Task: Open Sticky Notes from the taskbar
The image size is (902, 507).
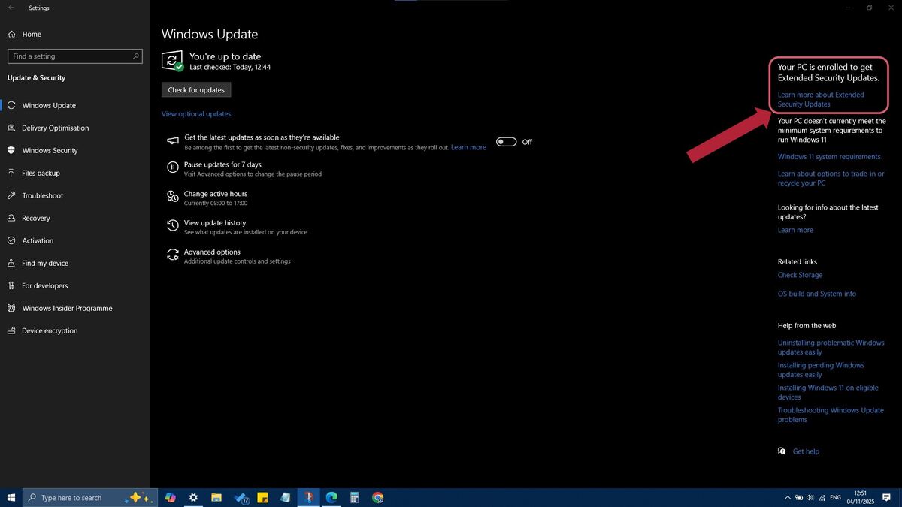Action: (262, 497)
